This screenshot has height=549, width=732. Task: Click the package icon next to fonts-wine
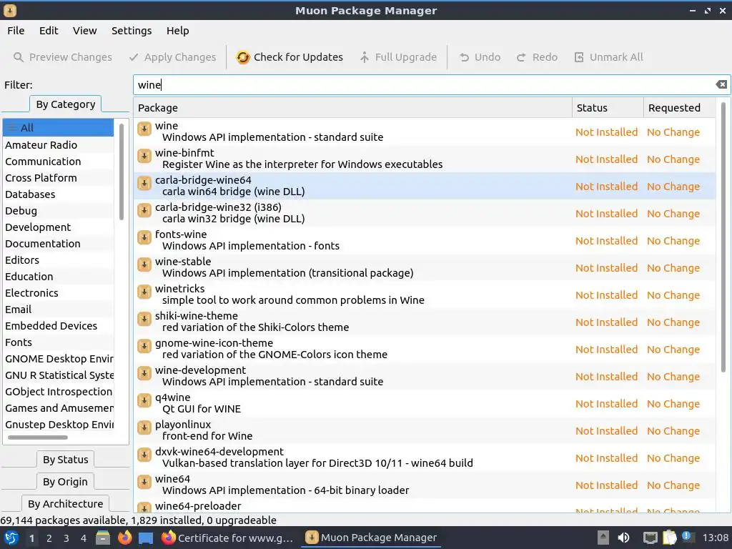144,237
